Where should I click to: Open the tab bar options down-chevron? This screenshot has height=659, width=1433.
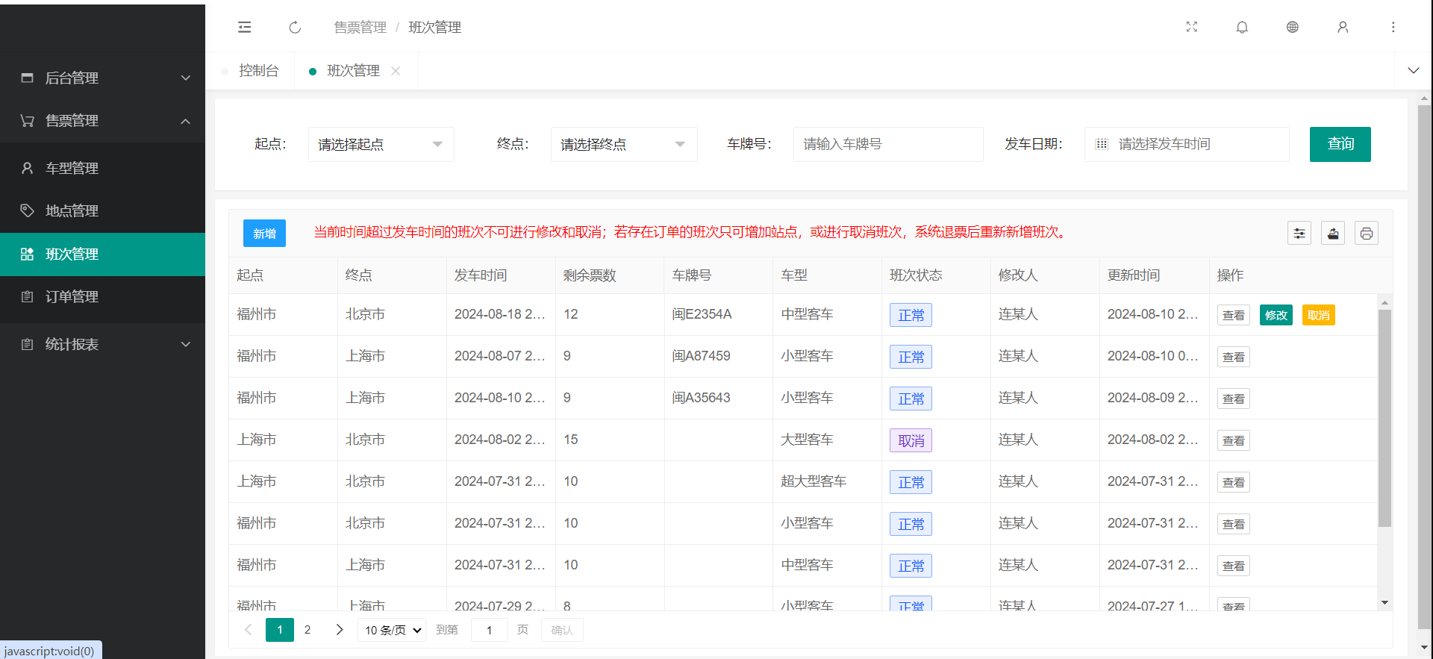(x=1413, y=71)
